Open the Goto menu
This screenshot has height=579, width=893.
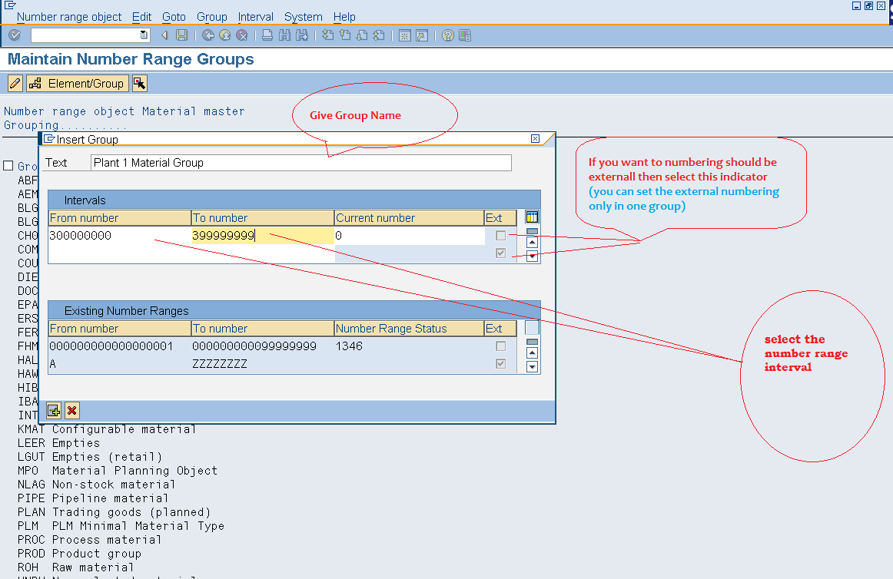coord(174,16)
